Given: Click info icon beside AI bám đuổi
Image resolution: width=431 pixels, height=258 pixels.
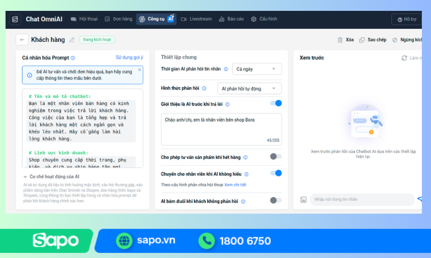Looking at the screenshot, I should click(x=243, y=202).
